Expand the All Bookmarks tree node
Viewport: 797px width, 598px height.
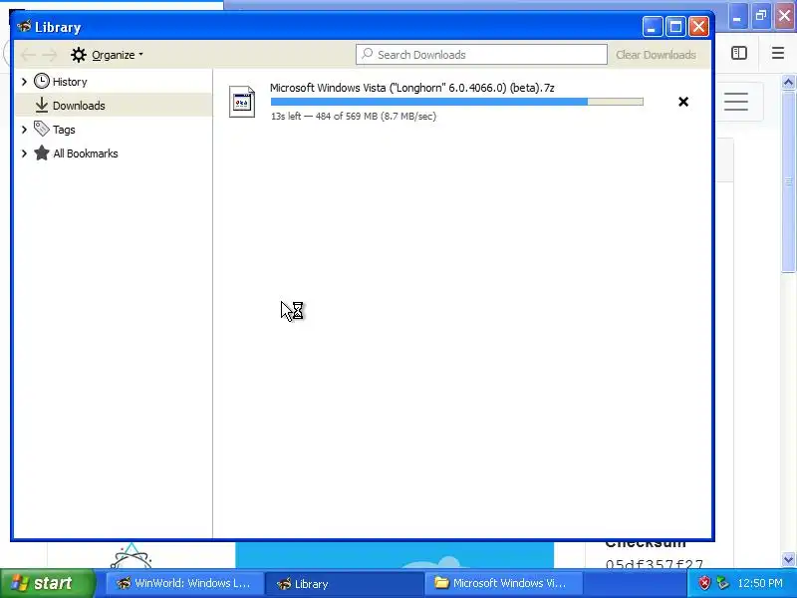tap(24, 153)
